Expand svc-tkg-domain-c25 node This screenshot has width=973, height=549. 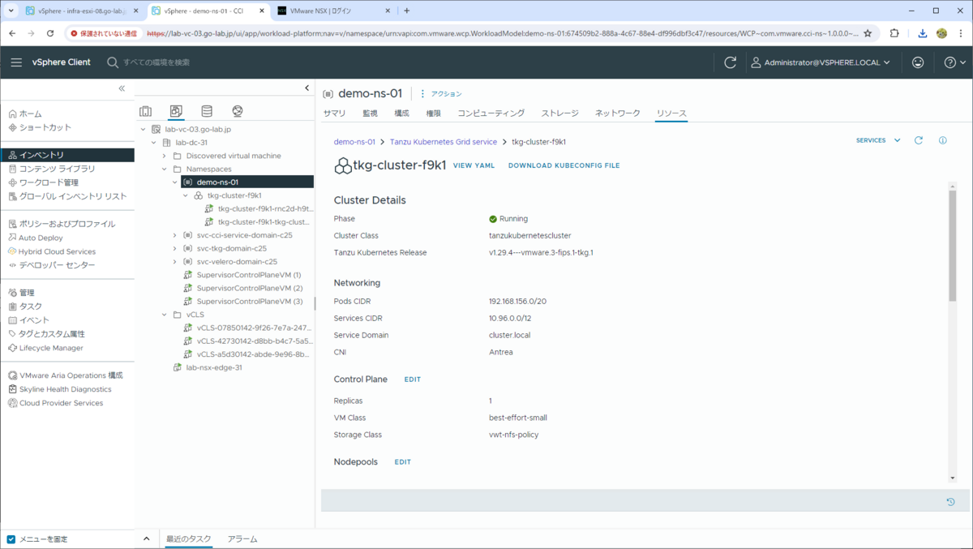[175, 248]
